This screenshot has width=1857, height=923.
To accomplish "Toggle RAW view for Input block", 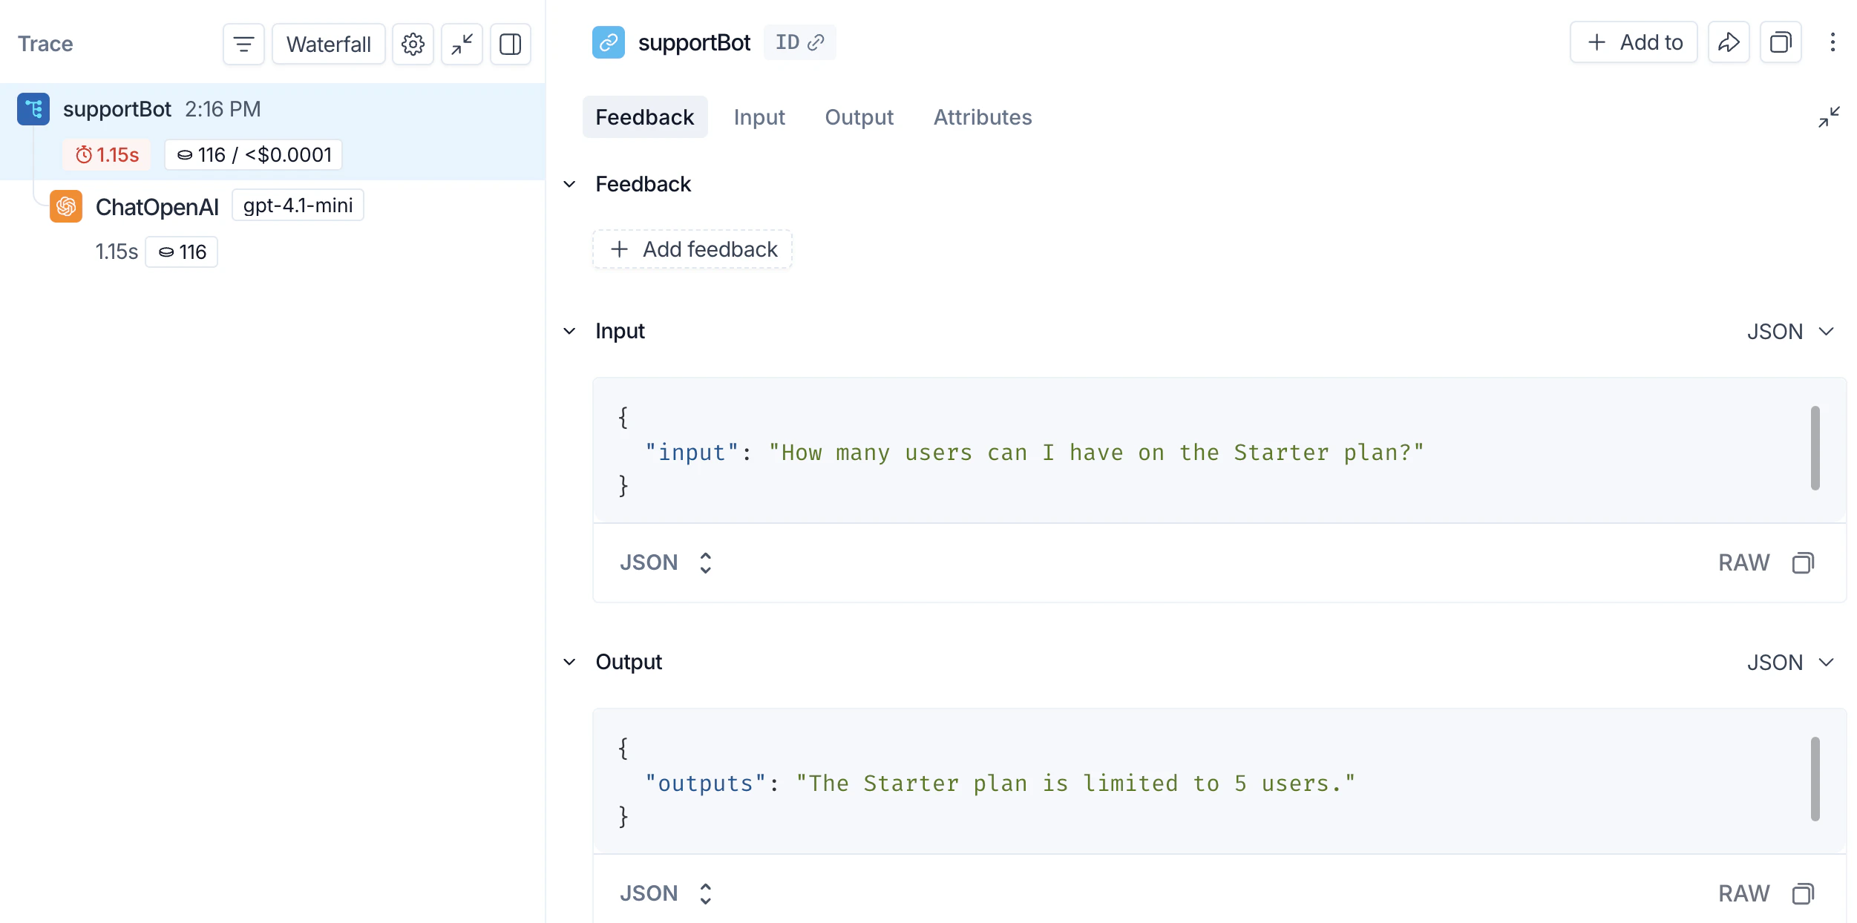I will pos(1743,563).
